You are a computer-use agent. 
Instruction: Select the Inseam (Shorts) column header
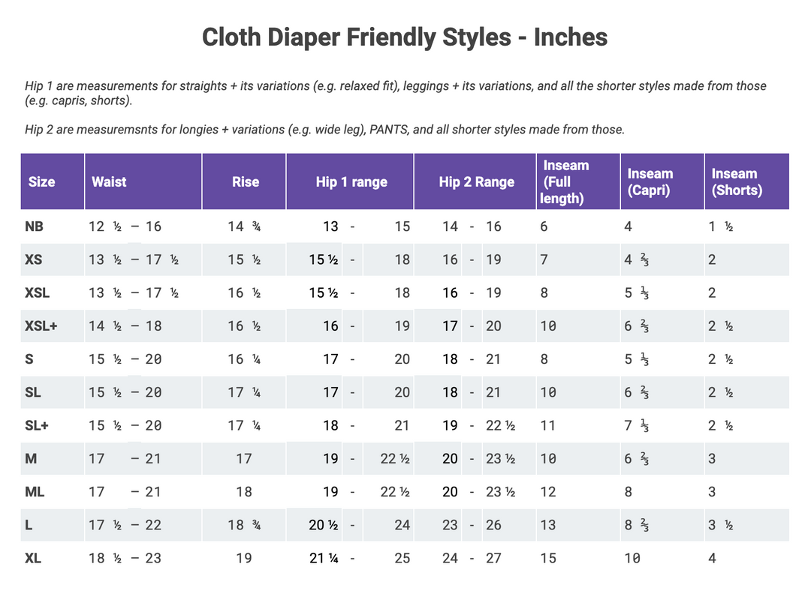pyautogui.click(x=737, y=181)
